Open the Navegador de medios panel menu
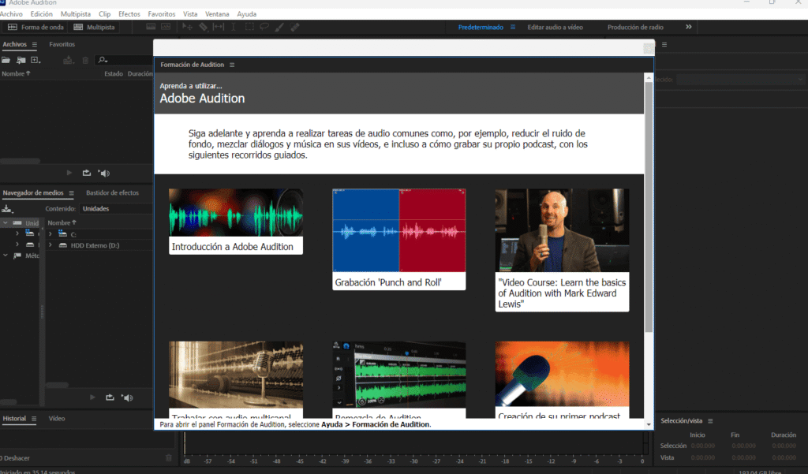808x474 pixels. 71,193
